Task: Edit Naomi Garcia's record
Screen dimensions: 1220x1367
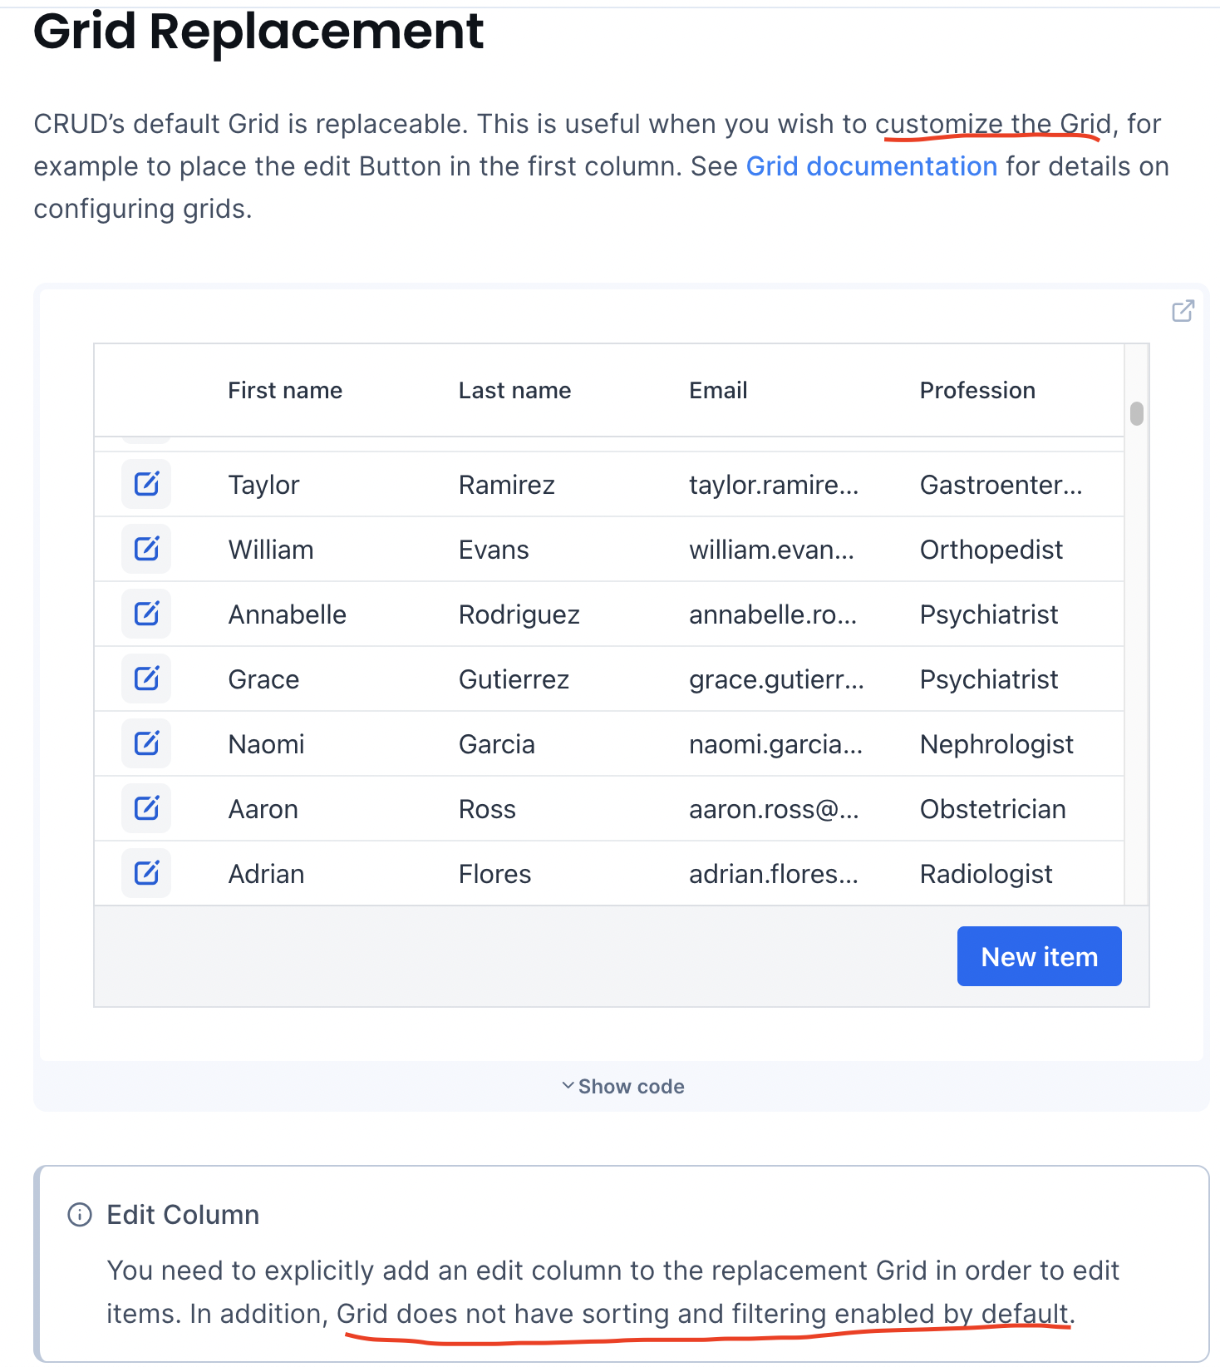Action: [x=145, y=743]
